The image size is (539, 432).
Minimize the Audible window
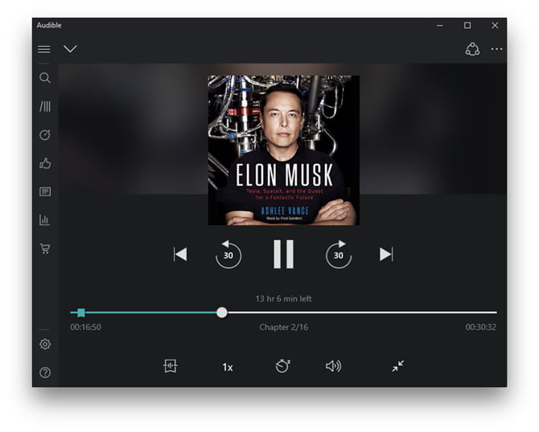(440, 26)
